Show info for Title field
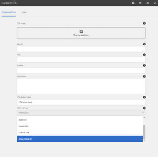The width and height of the screenshot is (158, 157). pos(145,55)
